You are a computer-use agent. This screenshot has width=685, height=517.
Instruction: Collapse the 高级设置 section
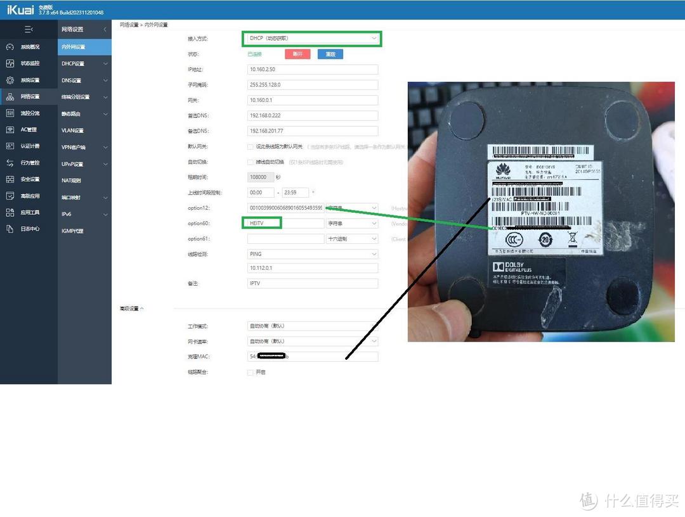(131, 309)
